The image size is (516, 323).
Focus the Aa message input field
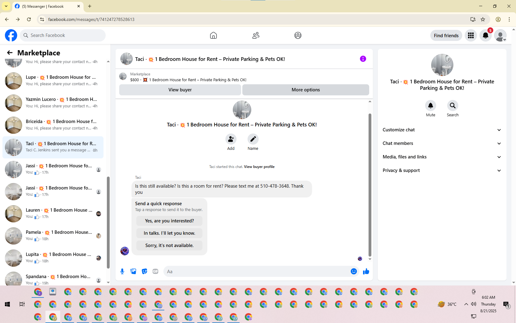coord(257,272)
